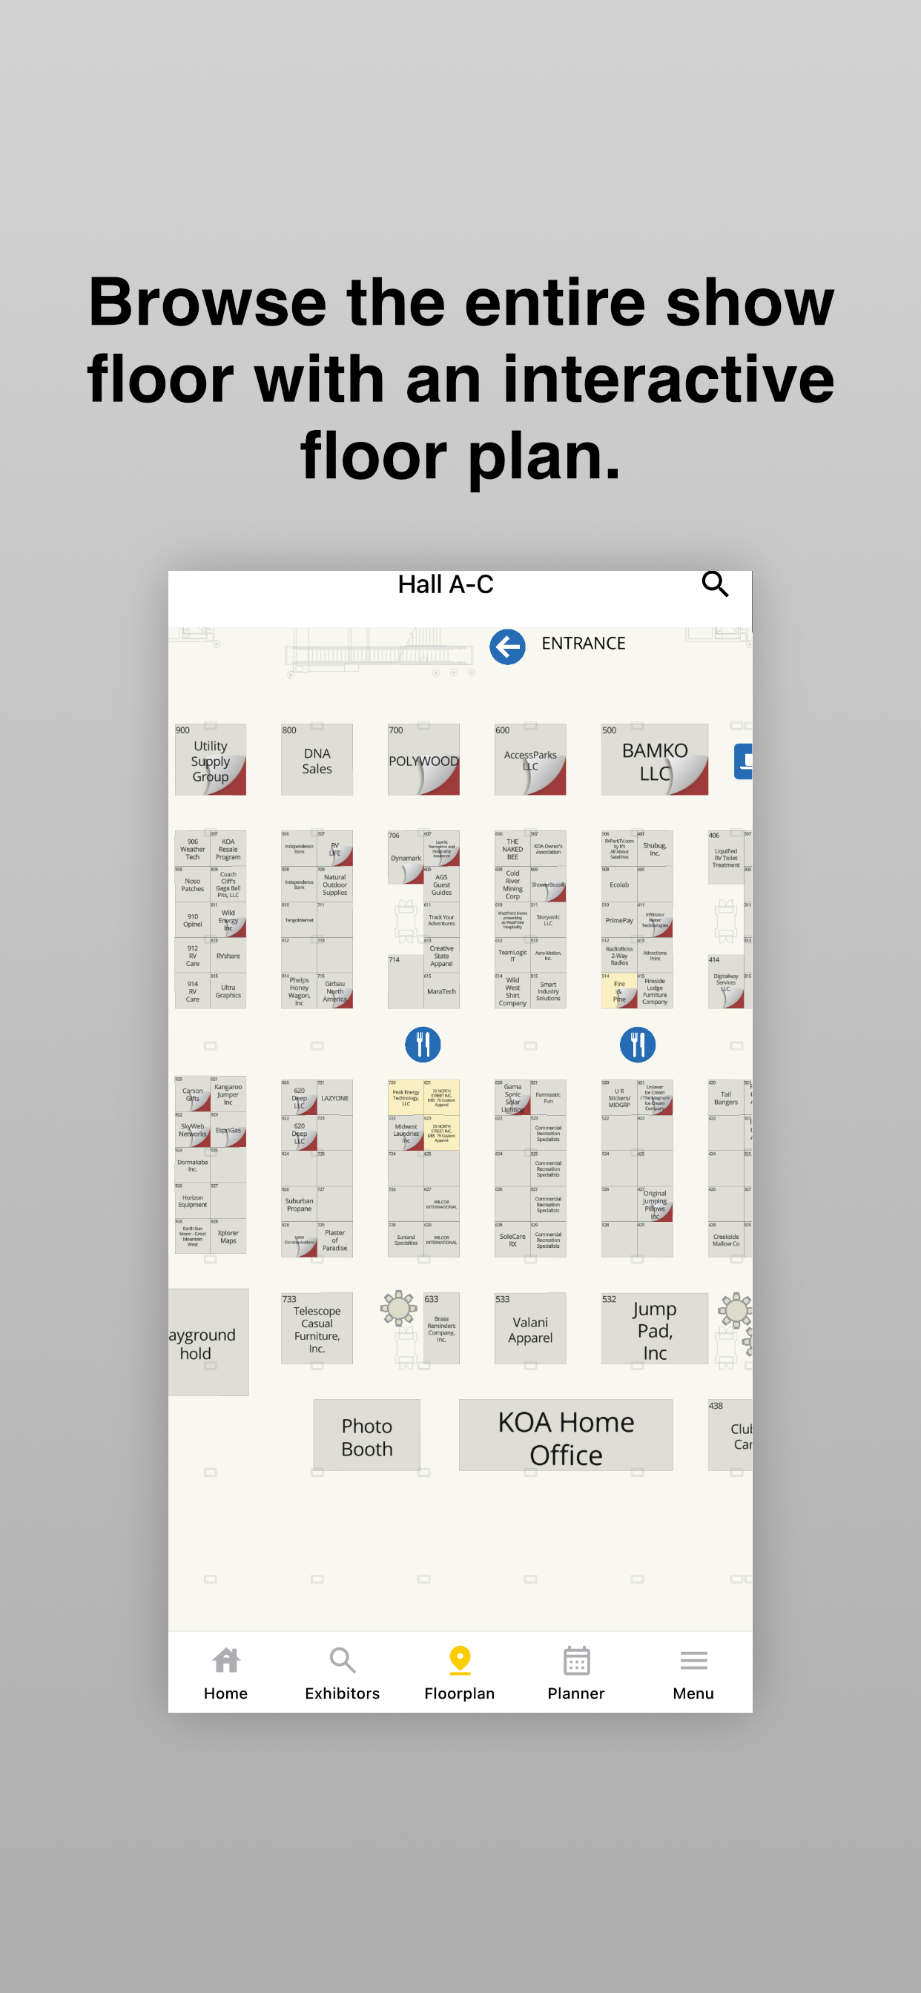Screen dimensions: 921x1993
Task: Go to the Home tab
Action: click(x=226, y=1673)
